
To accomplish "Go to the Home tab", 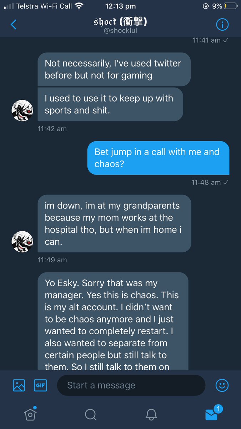I will pyautogui.click(x=30, y=414).
